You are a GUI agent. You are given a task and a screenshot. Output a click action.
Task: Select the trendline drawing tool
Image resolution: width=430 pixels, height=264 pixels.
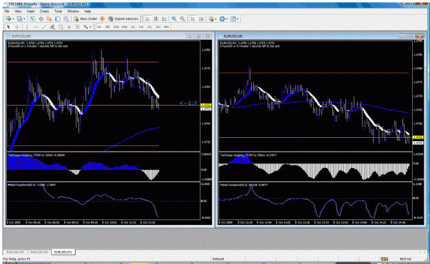pyautogui.click(x=44, y=27)
